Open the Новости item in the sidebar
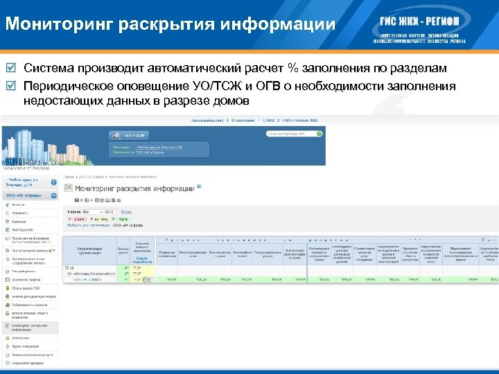Screen dimensions: 499x374 (x=18, y=205)
